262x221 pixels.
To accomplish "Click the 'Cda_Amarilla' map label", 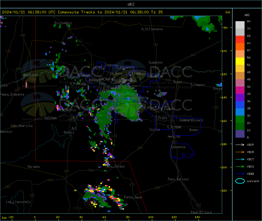I will [x=22, y=126].
